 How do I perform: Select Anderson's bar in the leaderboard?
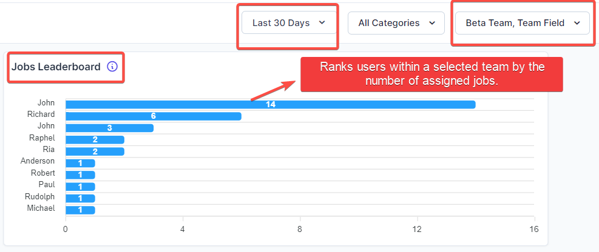point(80,163)
